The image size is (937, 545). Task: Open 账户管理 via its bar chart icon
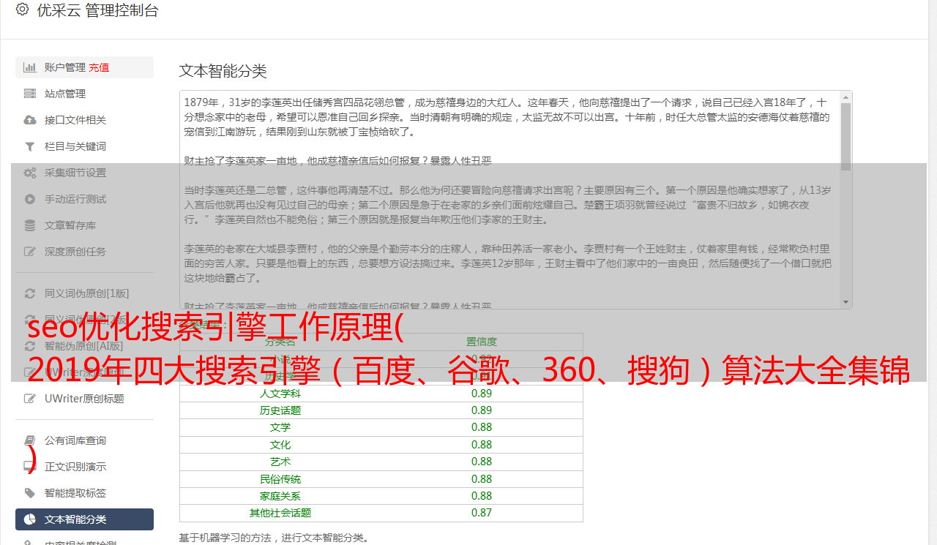pyautogui.click(x=29, y=67)
